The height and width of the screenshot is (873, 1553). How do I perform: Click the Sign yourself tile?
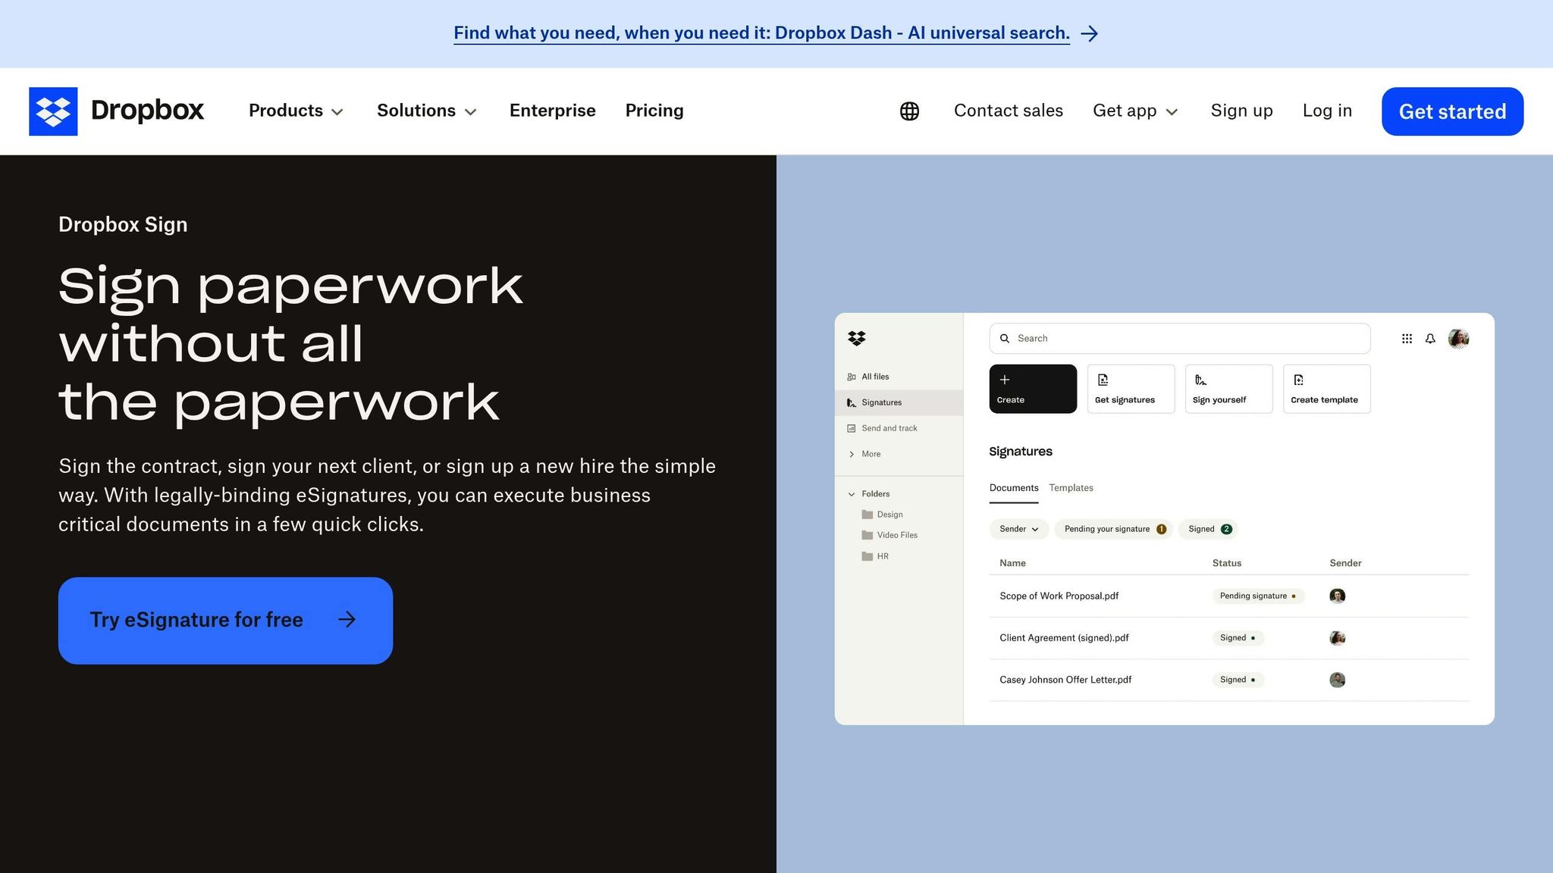[1228, 389]
